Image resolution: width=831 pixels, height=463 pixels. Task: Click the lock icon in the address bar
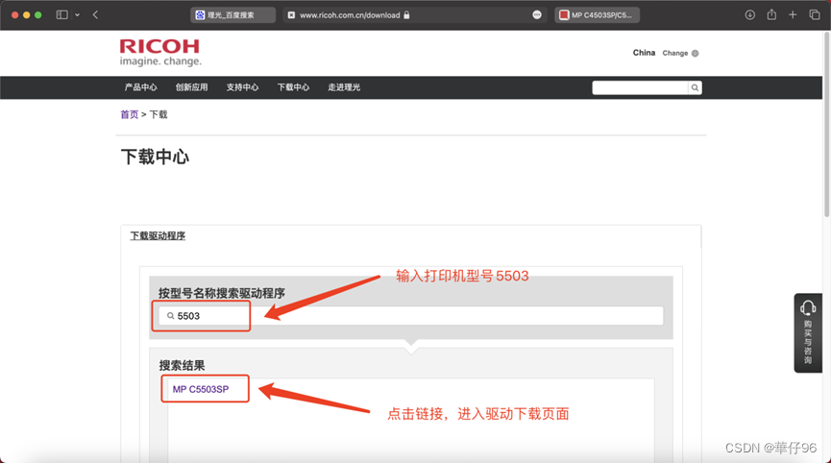click(406, 14)
